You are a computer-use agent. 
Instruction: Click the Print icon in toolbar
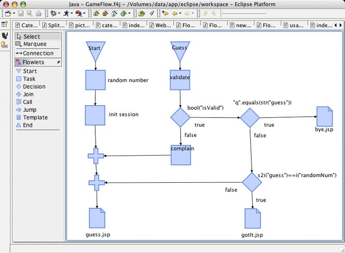click(39, 14)
